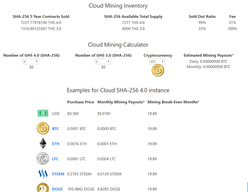248x192 pixels.
Task: Click the large Bitcoin icon under Cryptocurrency
Action: (158, 70)
